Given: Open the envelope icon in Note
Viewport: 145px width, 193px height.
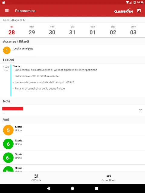Looking at the screenshot, I should [140, 110].
